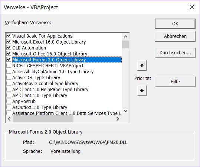Click the list scroll up arrow
The height and width of the screenshot is (167, 200).
pyautogui.click(x=126, y=37)
